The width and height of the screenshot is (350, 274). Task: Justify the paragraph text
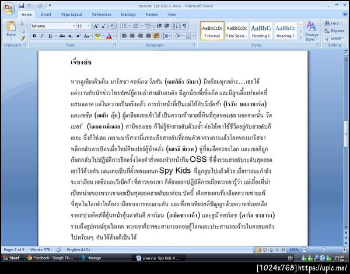pos(148,36)
